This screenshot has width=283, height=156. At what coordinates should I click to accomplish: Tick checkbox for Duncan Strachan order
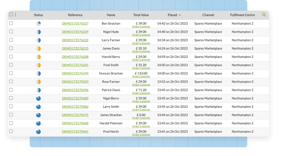11,73
